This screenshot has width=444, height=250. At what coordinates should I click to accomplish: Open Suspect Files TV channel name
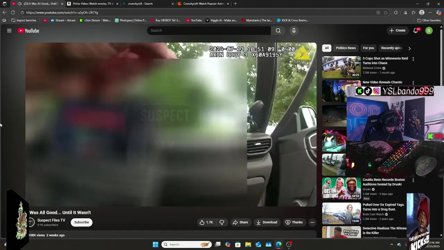51,220
